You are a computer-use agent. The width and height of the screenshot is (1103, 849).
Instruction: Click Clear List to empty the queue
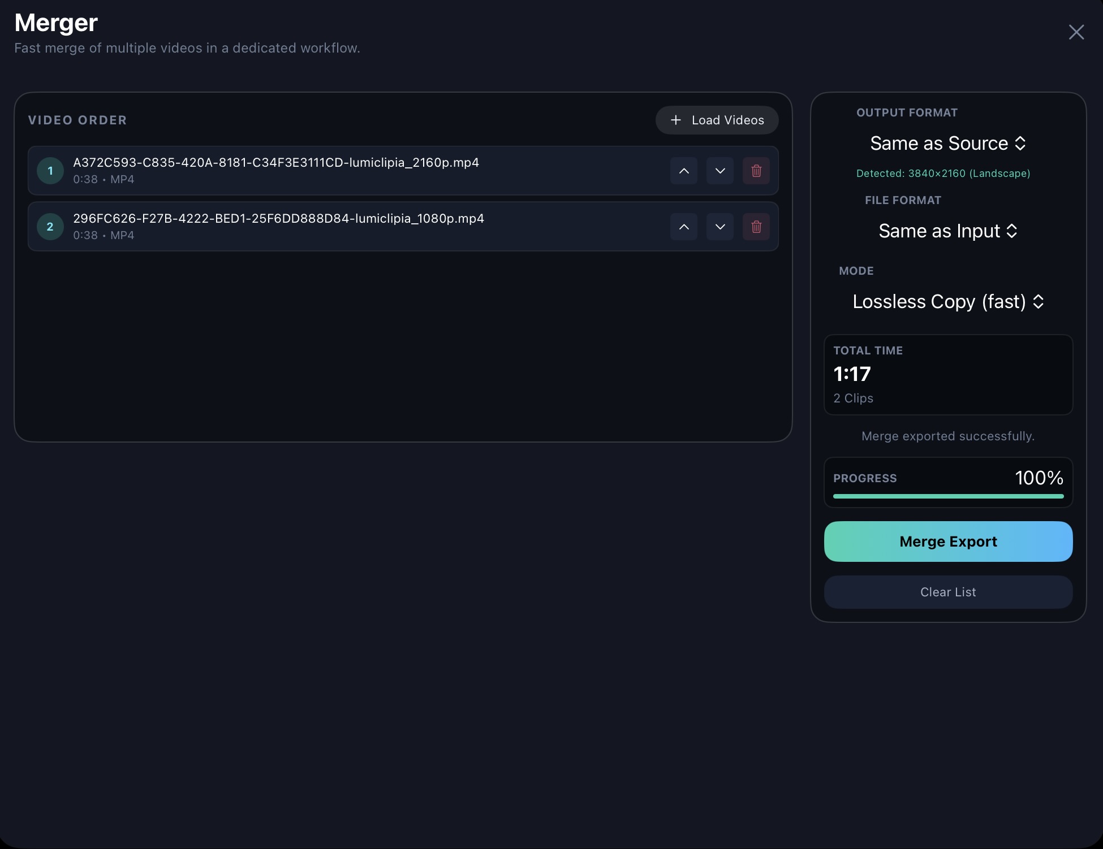coord(947,592)
